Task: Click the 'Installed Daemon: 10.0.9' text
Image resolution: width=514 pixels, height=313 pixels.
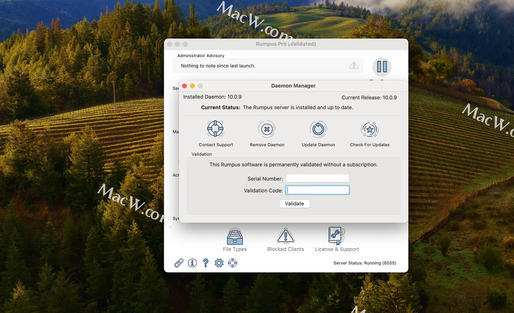Action: point(212,97)
